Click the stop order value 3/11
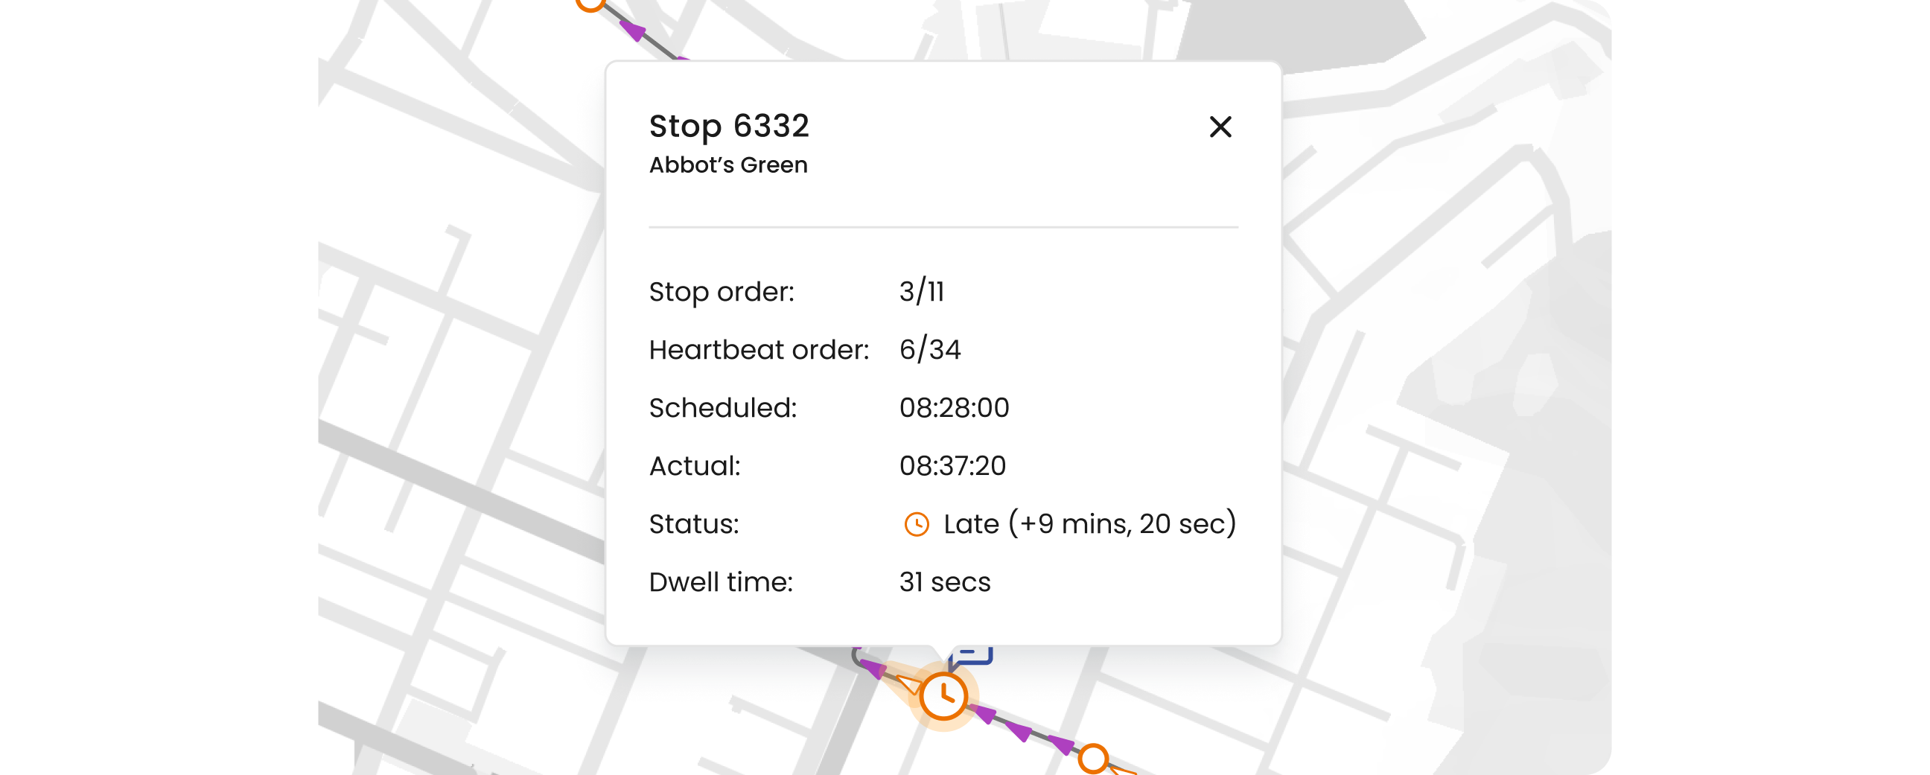This screenshot has width=1930, height=775. click(922, 291)
